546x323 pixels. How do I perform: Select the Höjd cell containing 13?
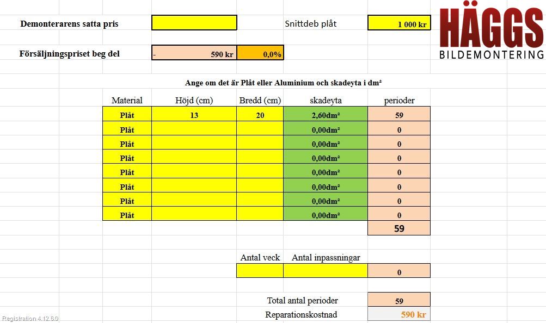pyautogui.click(x=194, y=114)
